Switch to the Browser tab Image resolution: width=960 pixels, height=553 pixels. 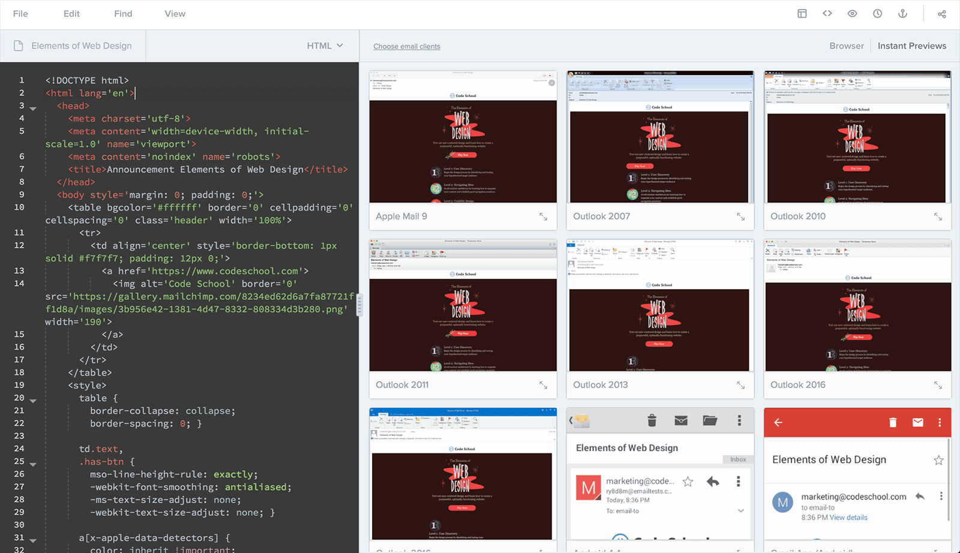(846, 46)
